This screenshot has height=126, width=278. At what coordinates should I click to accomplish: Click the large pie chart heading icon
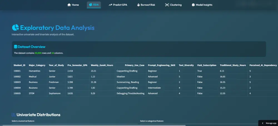click(x=15, y=28)
